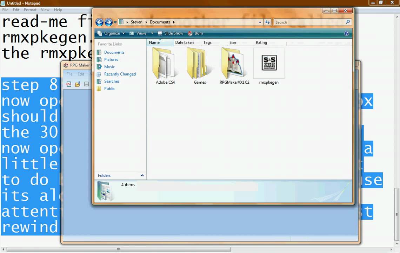Viewport: 400px width, 253px height.
Task: Click the Views button
Action: [138, 33]
